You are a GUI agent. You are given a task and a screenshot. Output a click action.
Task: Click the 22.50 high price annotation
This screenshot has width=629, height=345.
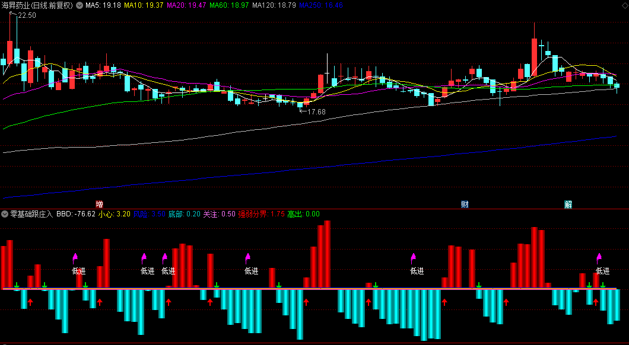point(27,15)
